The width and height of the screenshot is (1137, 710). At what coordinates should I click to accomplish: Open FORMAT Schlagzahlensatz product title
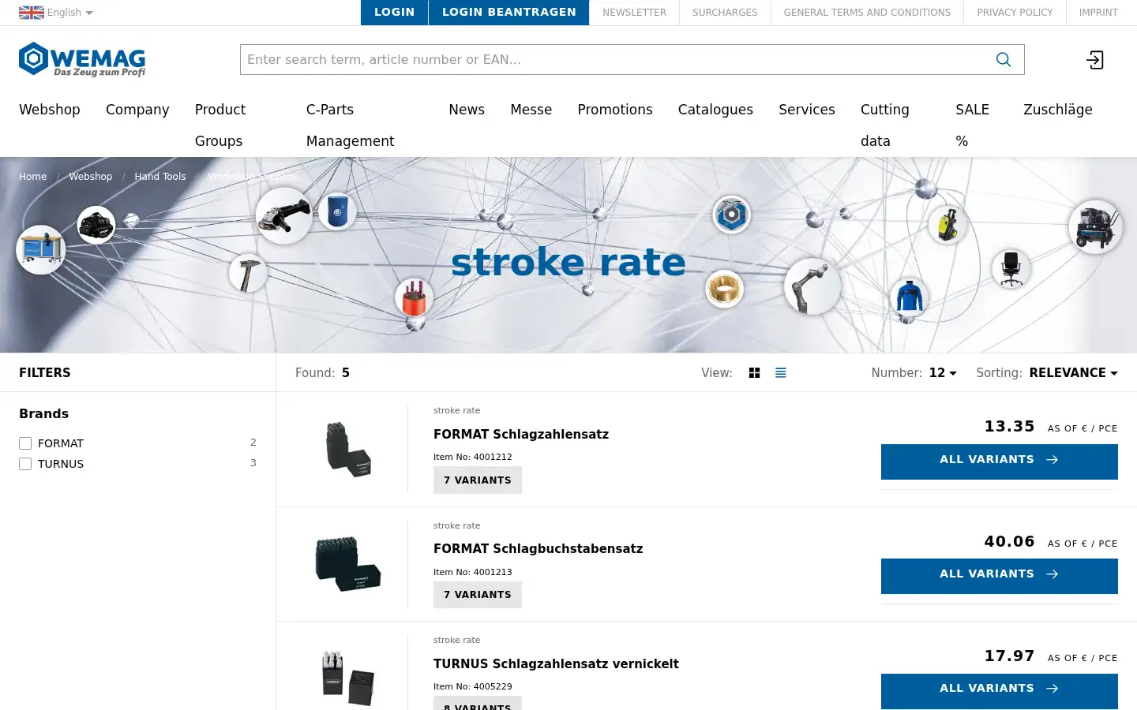(x=521, y=435)
